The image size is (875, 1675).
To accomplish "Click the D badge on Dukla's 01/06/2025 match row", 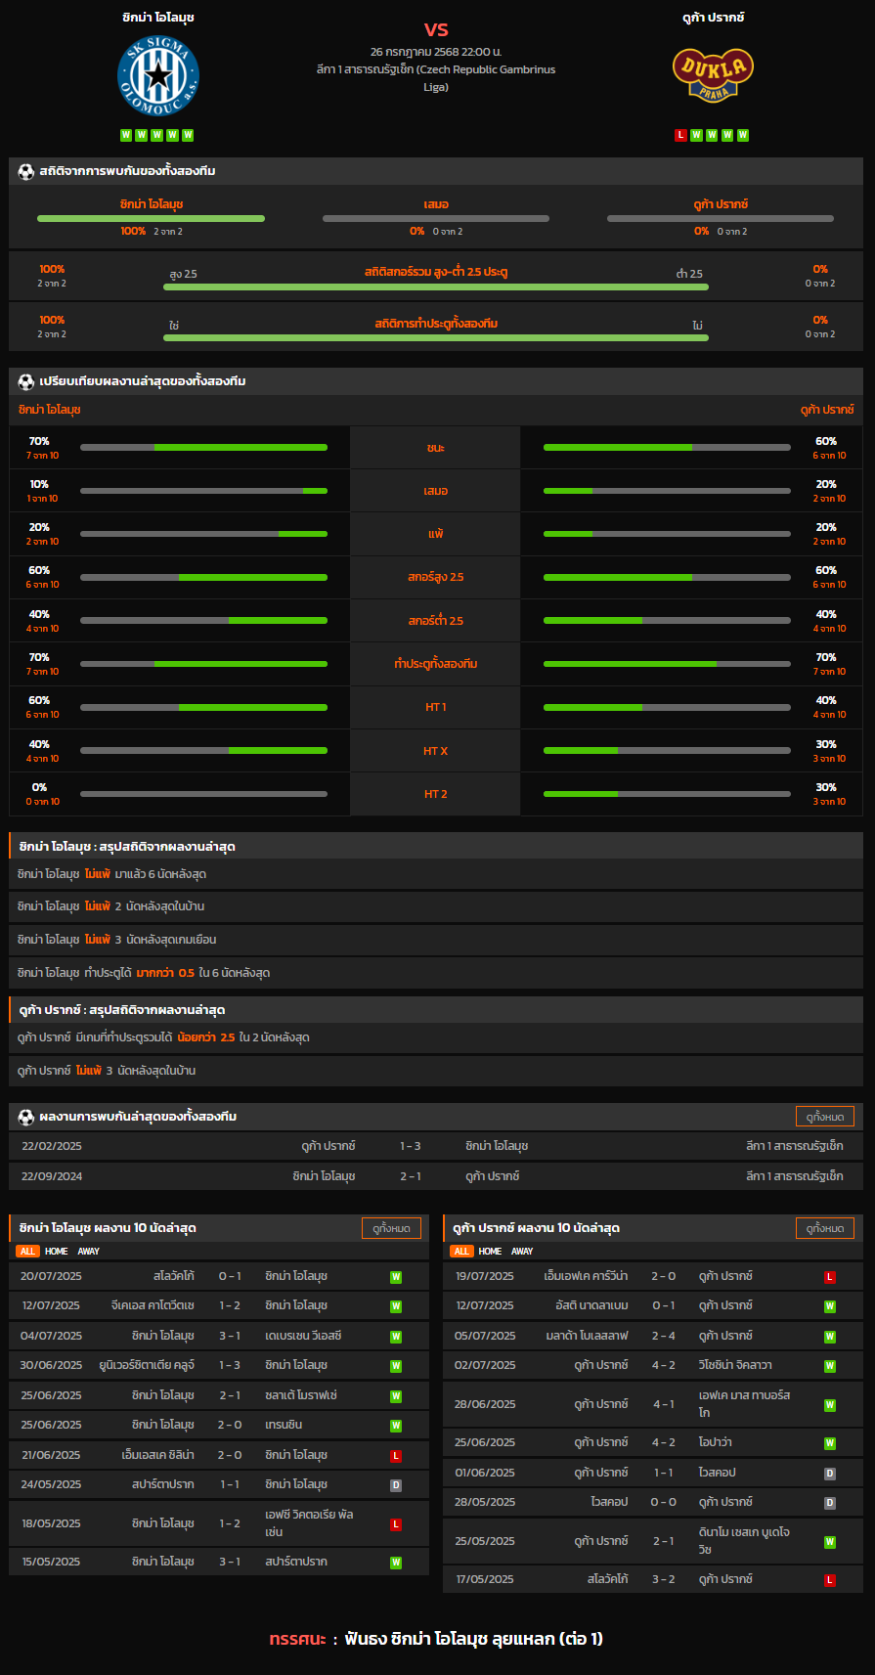I will pos(830,1474).
